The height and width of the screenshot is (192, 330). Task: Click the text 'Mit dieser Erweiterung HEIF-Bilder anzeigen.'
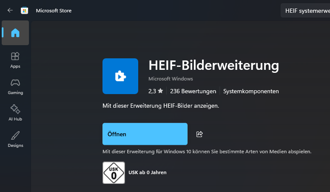[x=161, y=106]
